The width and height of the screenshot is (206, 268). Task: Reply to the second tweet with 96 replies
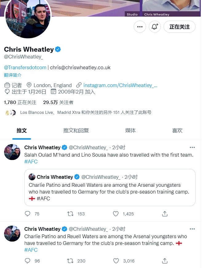(27, 261)
